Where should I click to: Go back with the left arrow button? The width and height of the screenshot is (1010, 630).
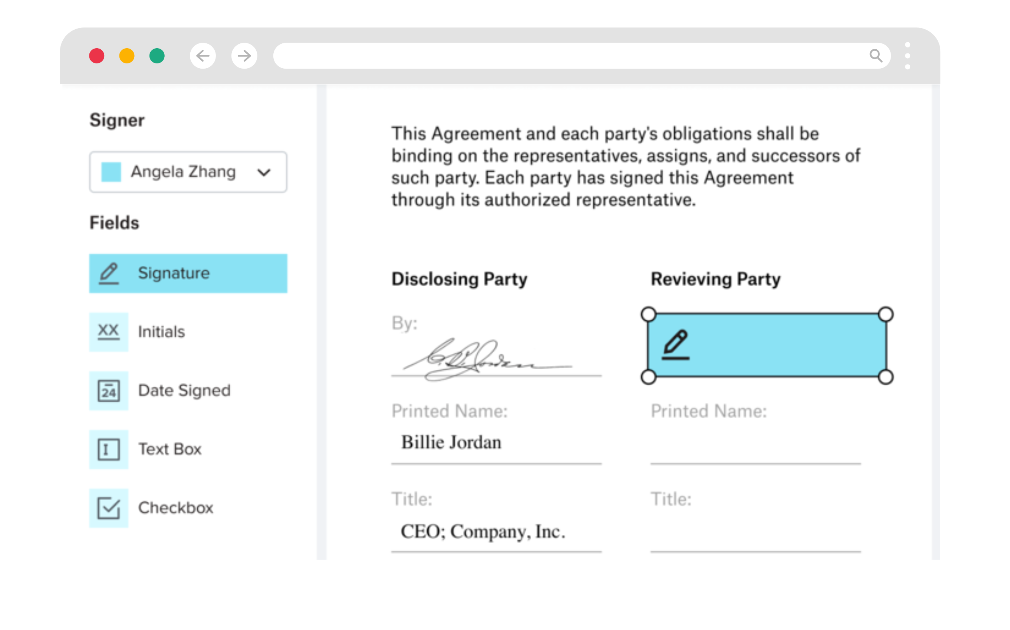(203, 56)
